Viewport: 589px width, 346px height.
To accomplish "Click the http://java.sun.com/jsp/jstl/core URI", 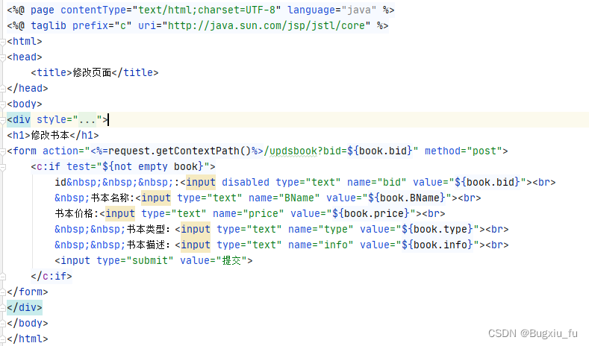I will [x=267, y=26].
